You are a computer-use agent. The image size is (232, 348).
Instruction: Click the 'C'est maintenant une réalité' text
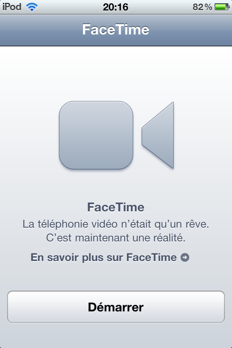pyautogui.click(x=116, y=239)
